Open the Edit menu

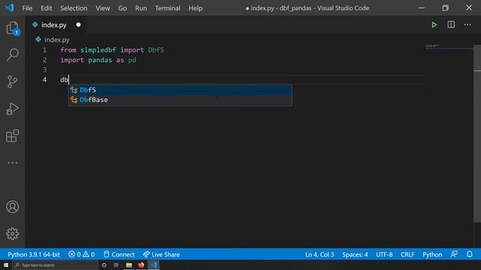(x=47, y=8)
